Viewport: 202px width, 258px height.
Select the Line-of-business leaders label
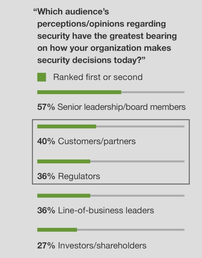[106, 210]
